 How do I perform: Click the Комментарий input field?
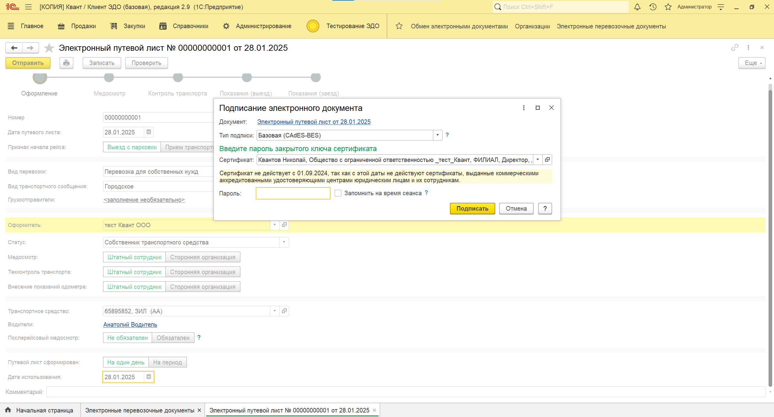(406, 392)
